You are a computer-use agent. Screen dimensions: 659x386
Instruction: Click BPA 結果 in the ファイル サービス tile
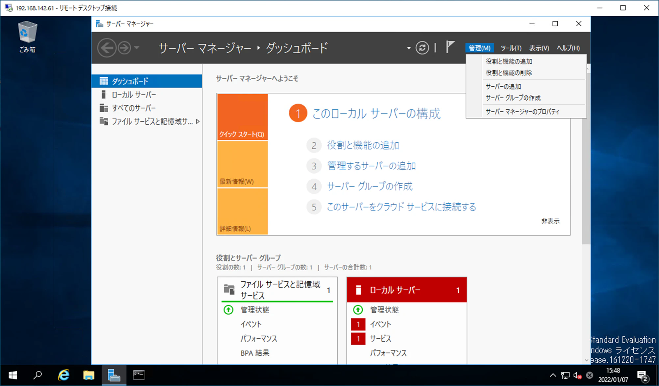coord(255,353)
